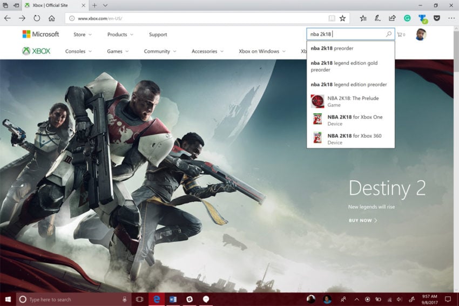Expand the Games menu
The height and width of the screenshot is (306, 459).
click(118, 51)
